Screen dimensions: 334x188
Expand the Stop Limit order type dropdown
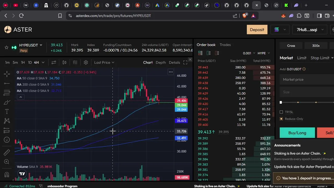332,58
